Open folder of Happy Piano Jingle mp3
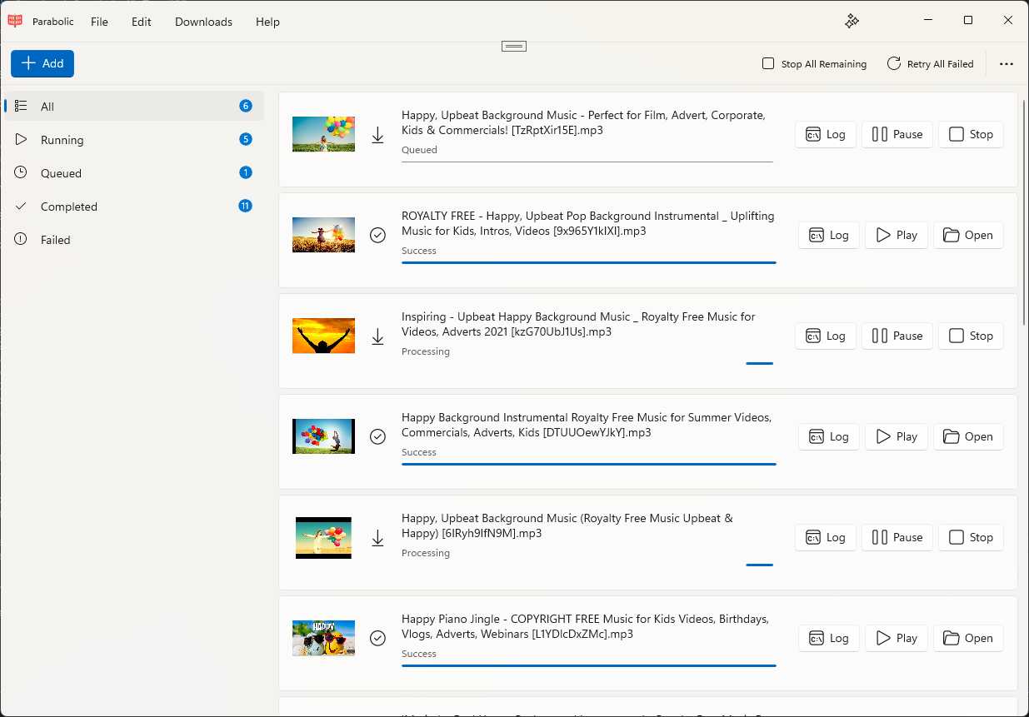This screenshot has width=1029, height=717. (968, 638)
